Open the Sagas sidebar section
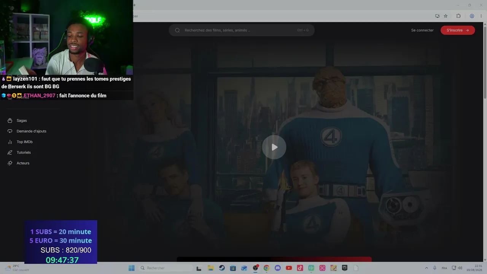 (22, 121)
